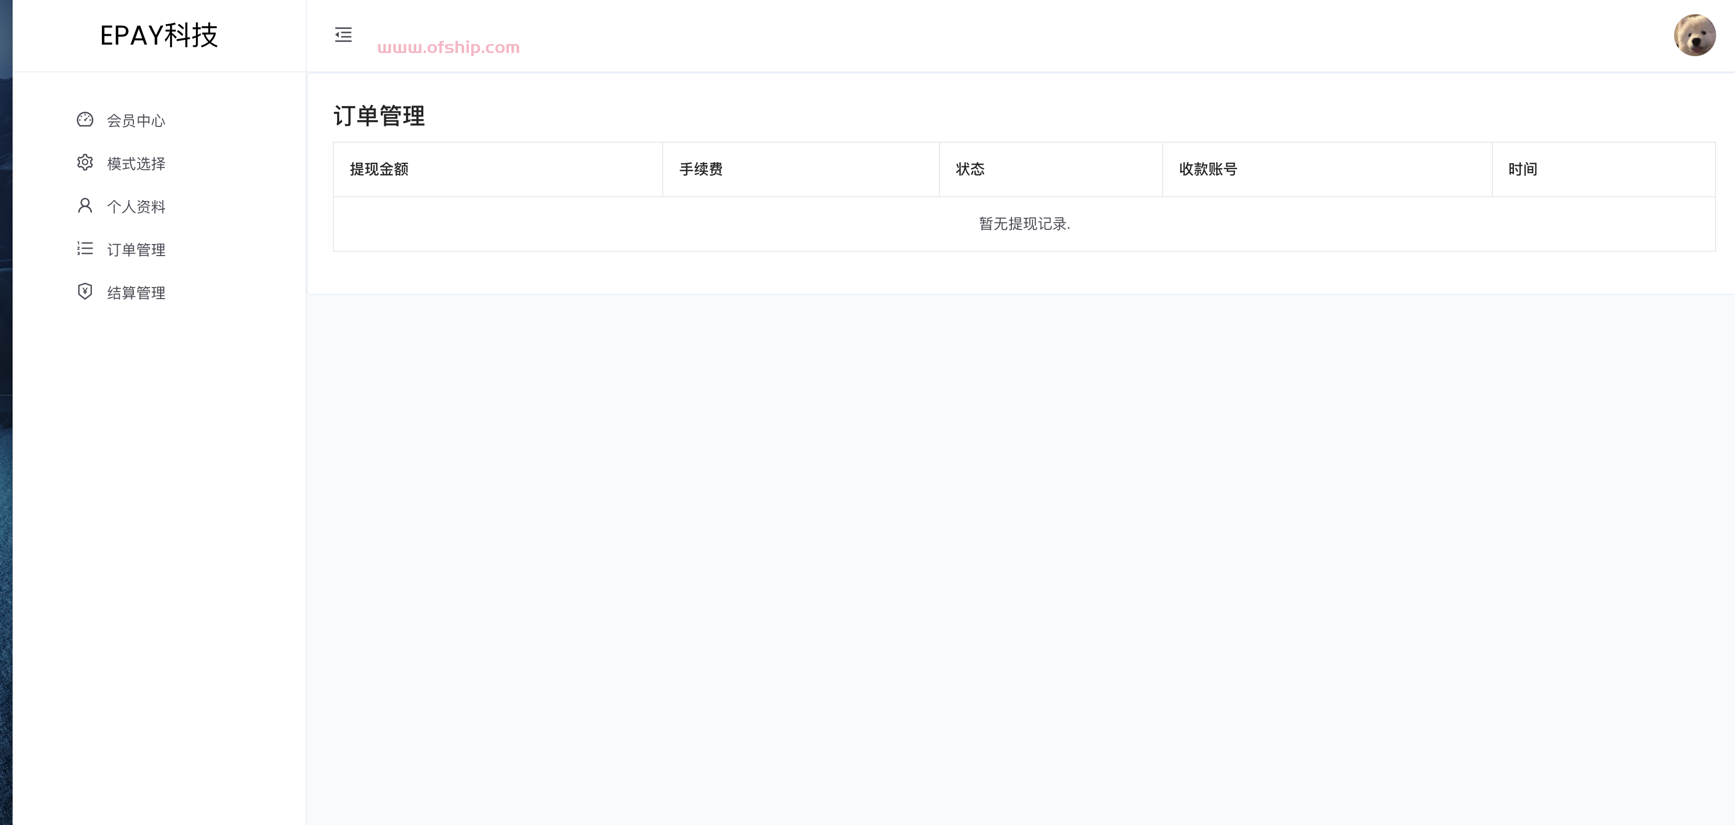The height and width of the screenshot is (825, 1735).
Task: Click the 结算管理 yen shield icon
Action: point(85,292)
